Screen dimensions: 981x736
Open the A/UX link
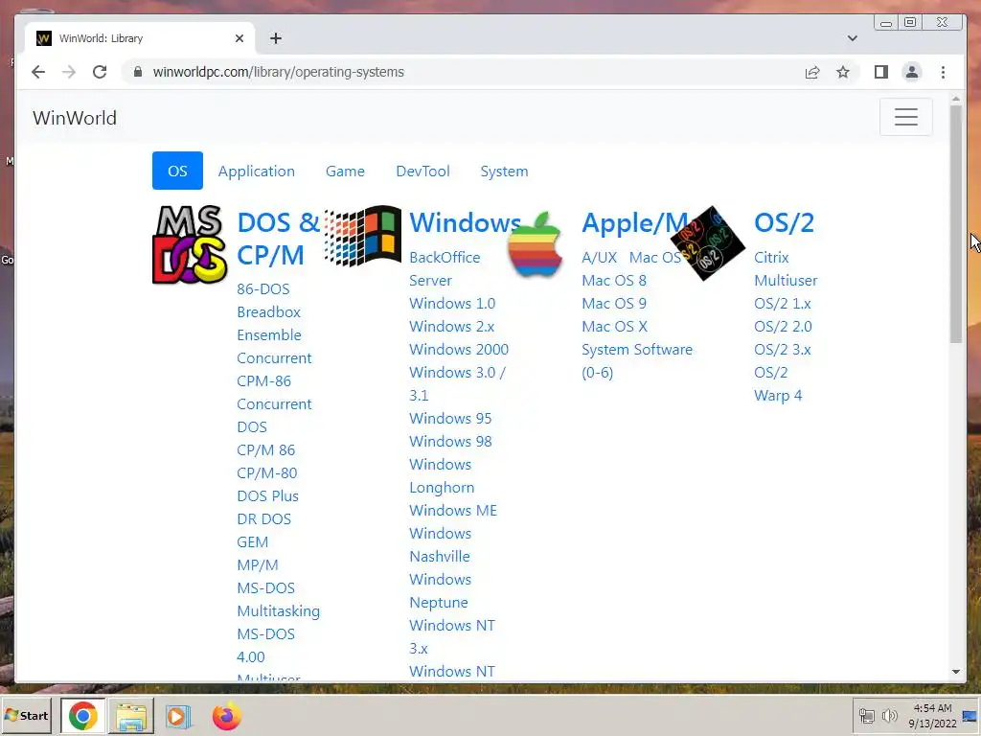pos(599,257)
